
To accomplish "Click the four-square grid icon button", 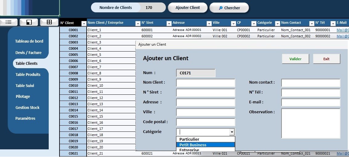I will [x=49, y=22].
